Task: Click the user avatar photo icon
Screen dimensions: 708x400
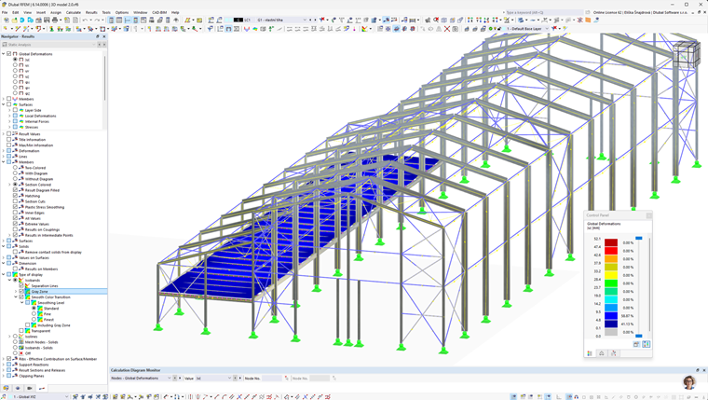Action: 689,382
